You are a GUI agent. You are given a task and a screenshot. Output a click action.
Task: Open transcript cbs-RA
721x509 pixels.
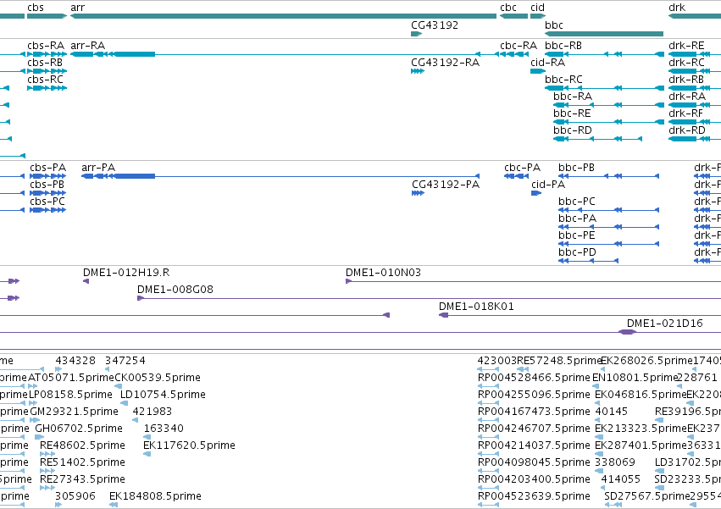click(x=47, y=54)
